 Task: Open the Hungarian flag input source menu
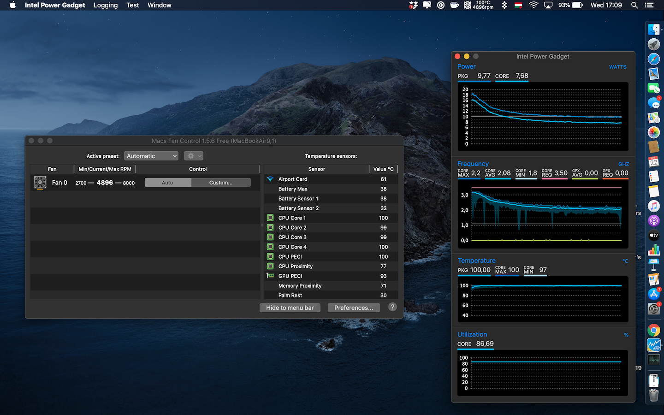518,5
